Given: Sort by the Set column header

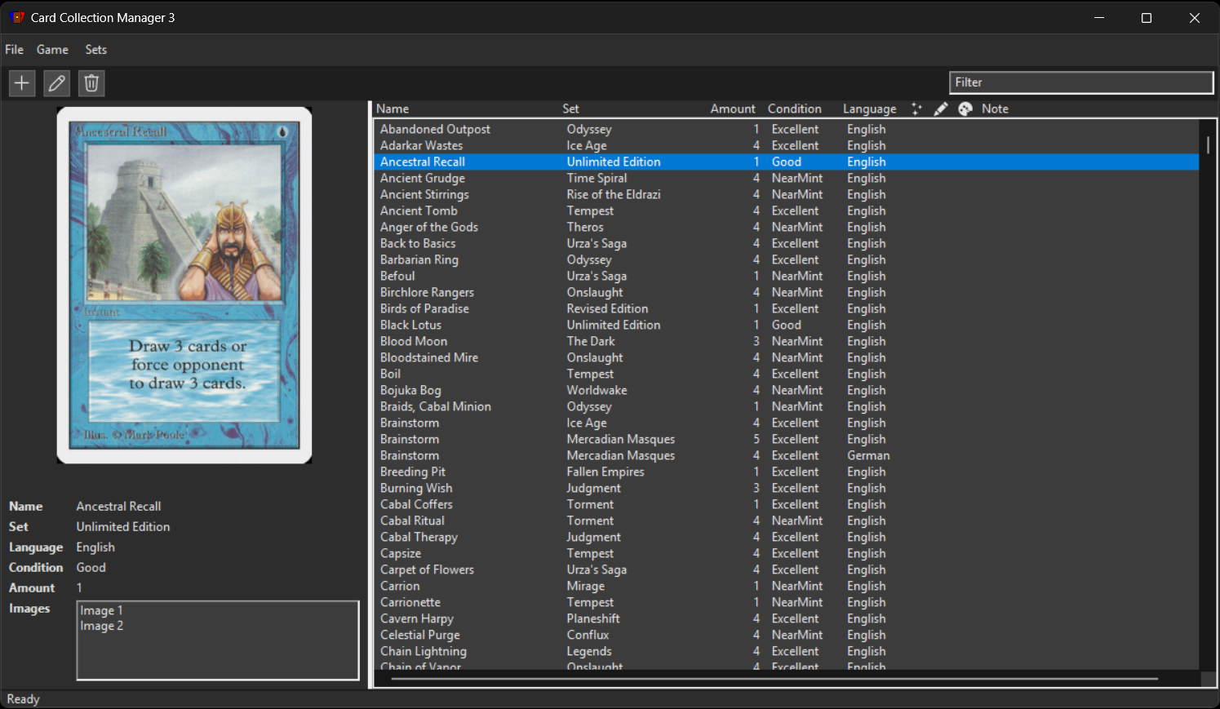Looking at the screenshot, I should [570, 109].
